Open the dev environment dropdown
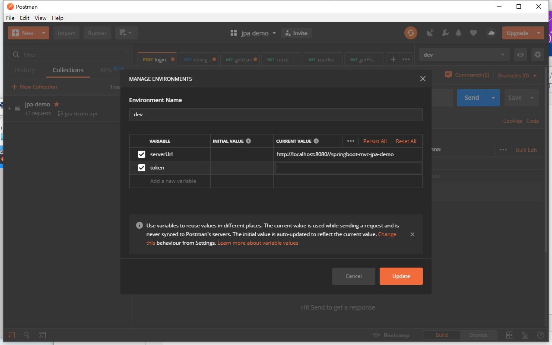The width and height of the screenshot is (552, 345). [464, 55]
